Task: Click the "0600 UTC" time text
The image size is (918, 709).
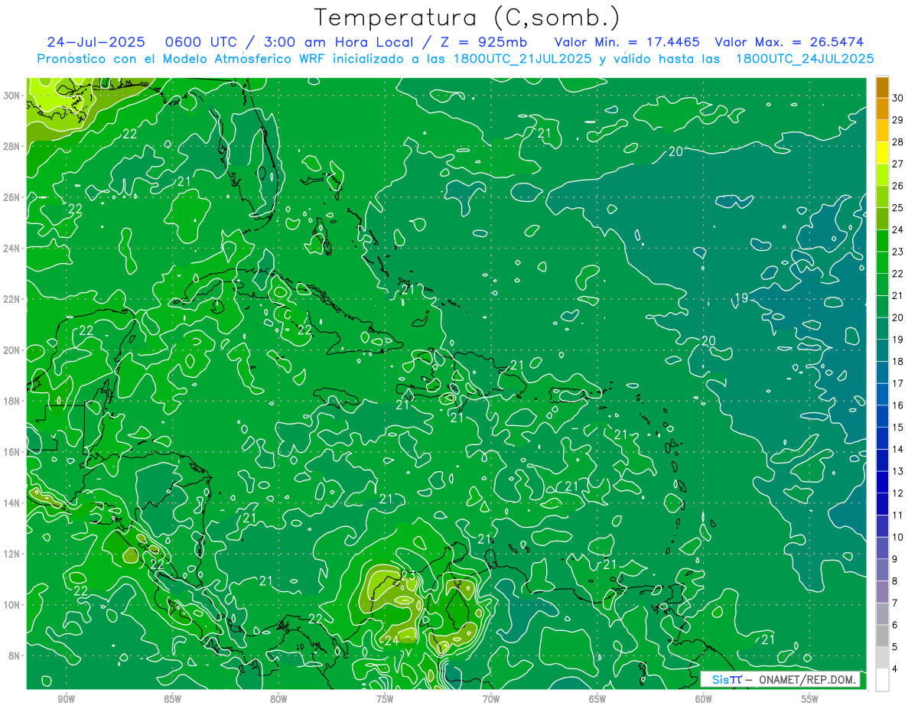Action: tap(202, 42)
